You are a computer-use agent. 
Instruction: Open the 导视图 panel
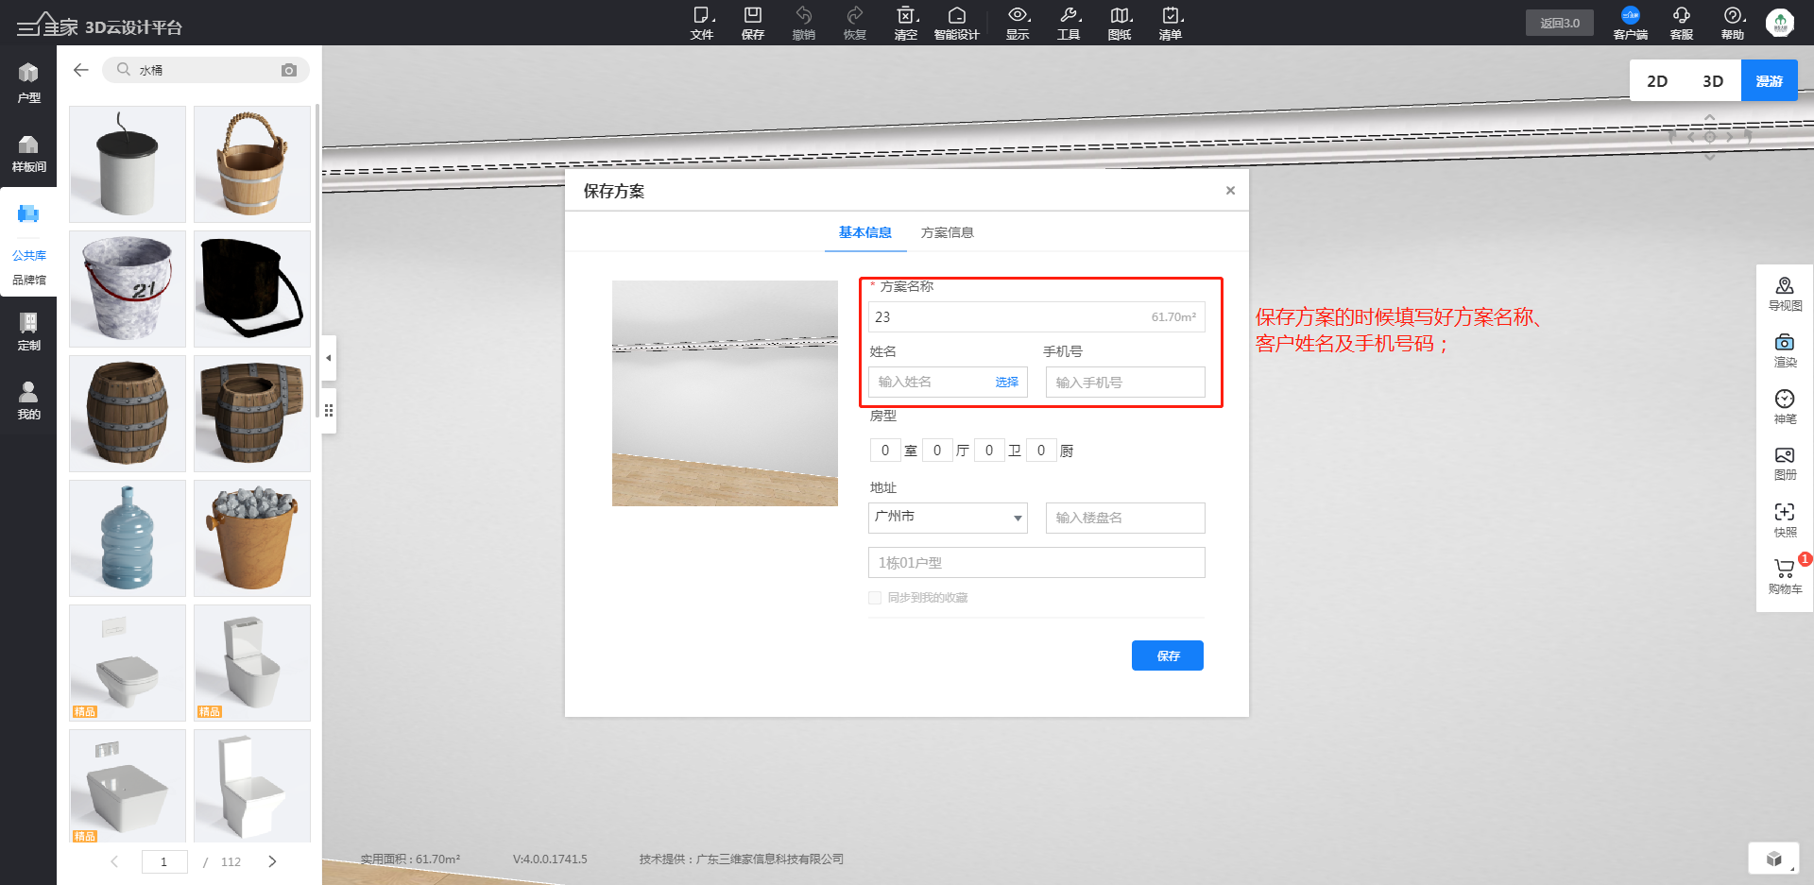coord(1785,293)
